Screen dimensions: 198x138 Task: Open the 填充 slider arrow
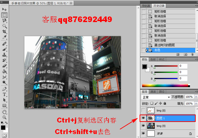tap(196, 103)
